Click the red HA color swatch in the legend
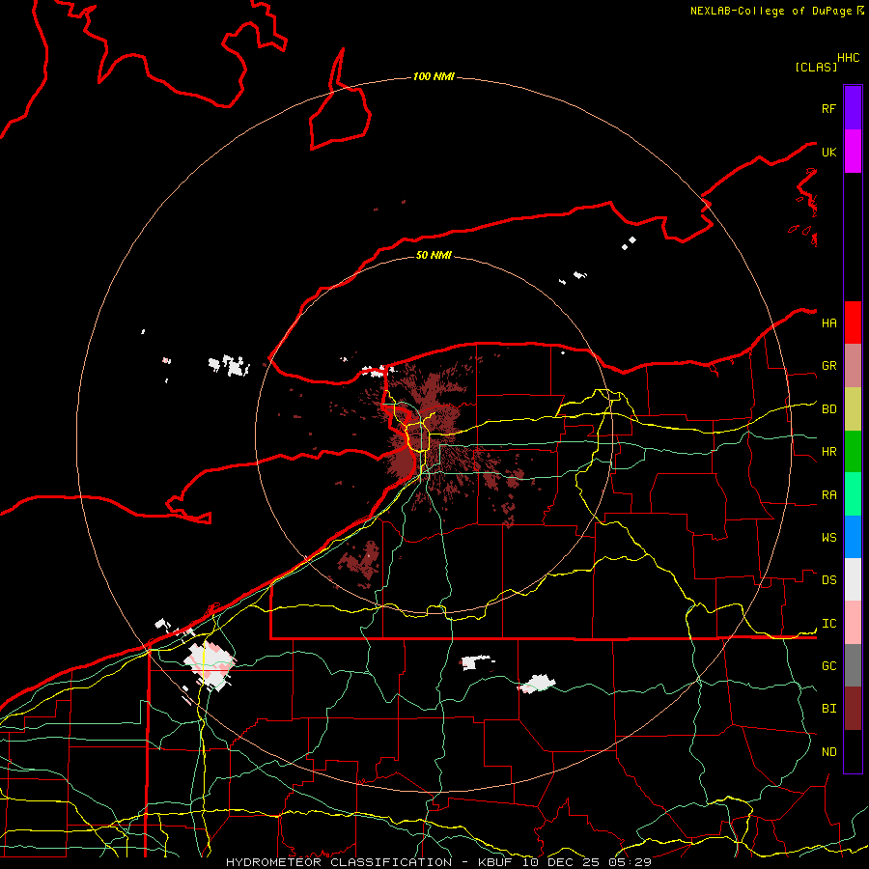Image resolution: width=869 pixels, height=869 pixels. click(x=853, y=322)
